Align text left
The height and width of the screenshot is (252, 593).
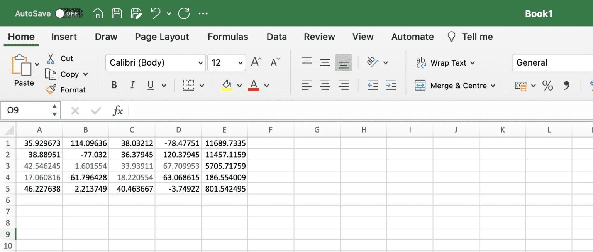pyautogui.click(x=307, y=85)
